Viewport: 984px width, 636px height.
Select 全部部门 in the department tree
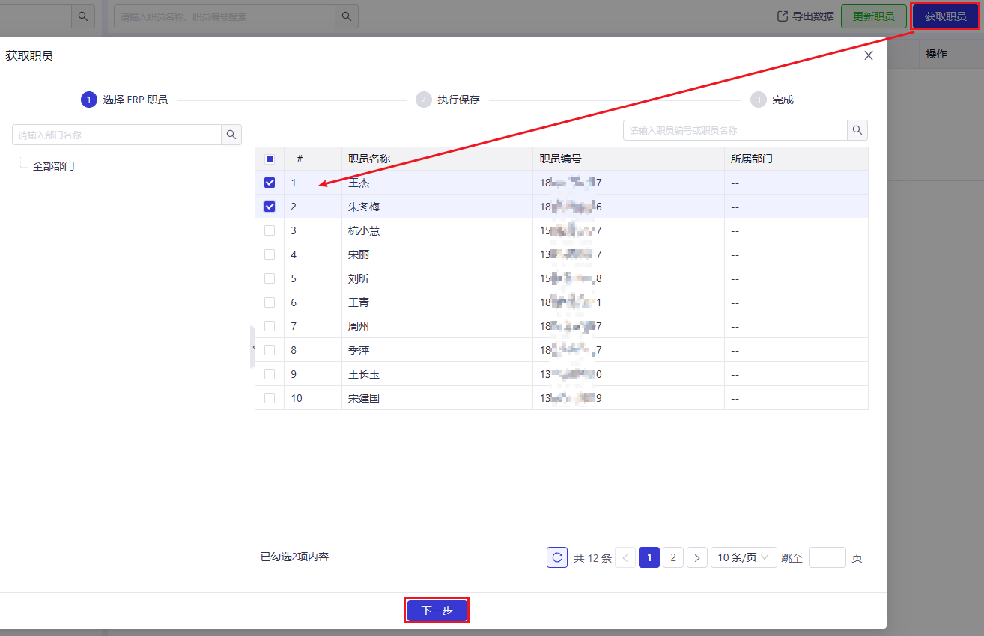point(53,166)
